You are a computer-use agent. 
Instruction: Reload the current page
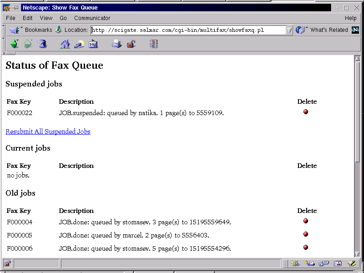[x=42, y=44]
